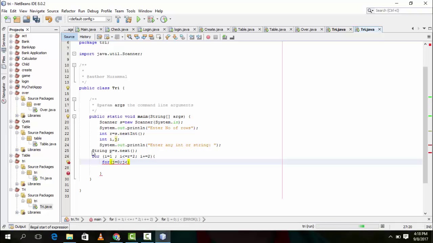Click the Profile Project toolbar icon
The height and width of the screenshot is (243, 433).
(164, 19)
